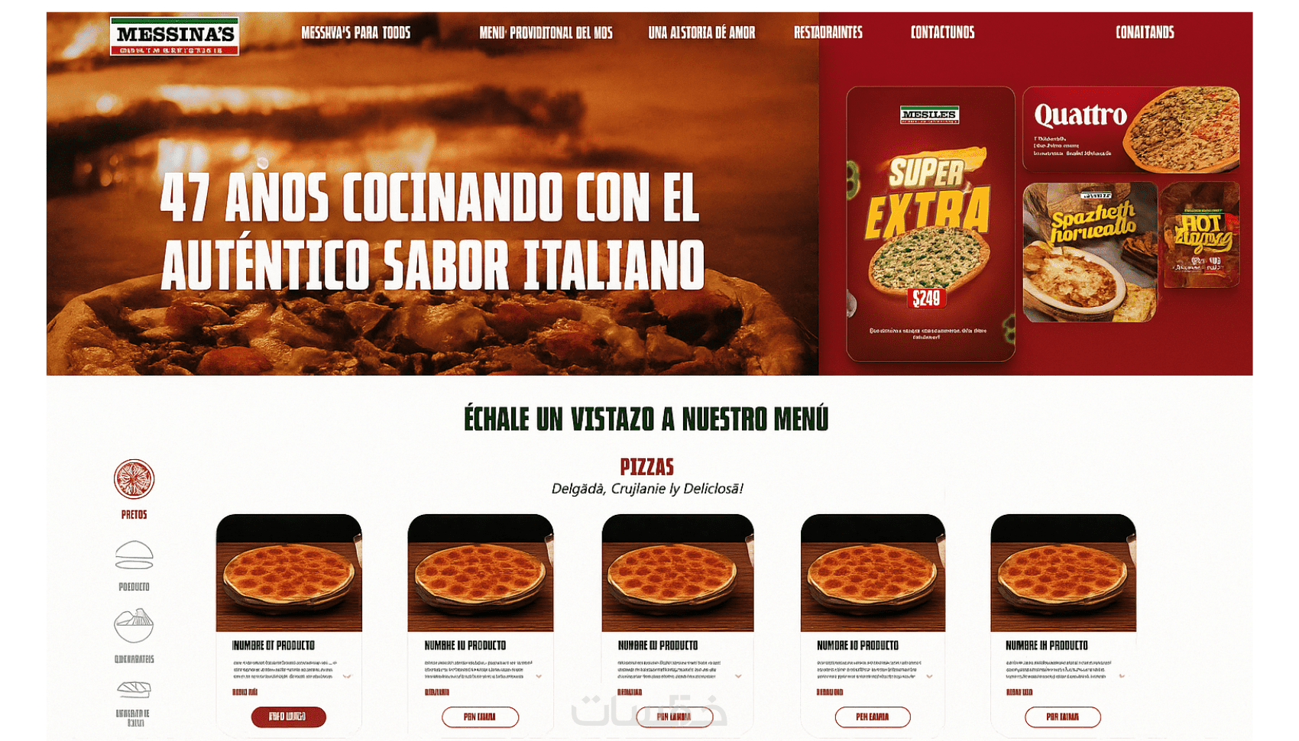Image resolution: width=1299 pixels, height=741 pixels.
Task: Expand description chevron on fifth pizza card
Action: coord(1122,676)
